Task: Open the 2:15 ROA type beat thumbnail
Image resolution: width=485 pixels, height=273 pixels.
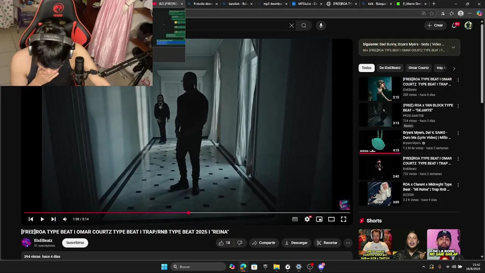Action: 379,89
